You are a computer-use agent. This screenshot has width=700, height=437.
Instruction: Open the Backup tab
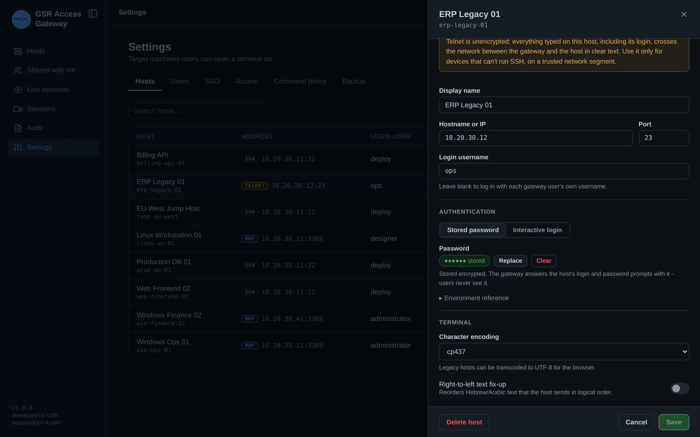pyautogui.click(x=353, y=81)
